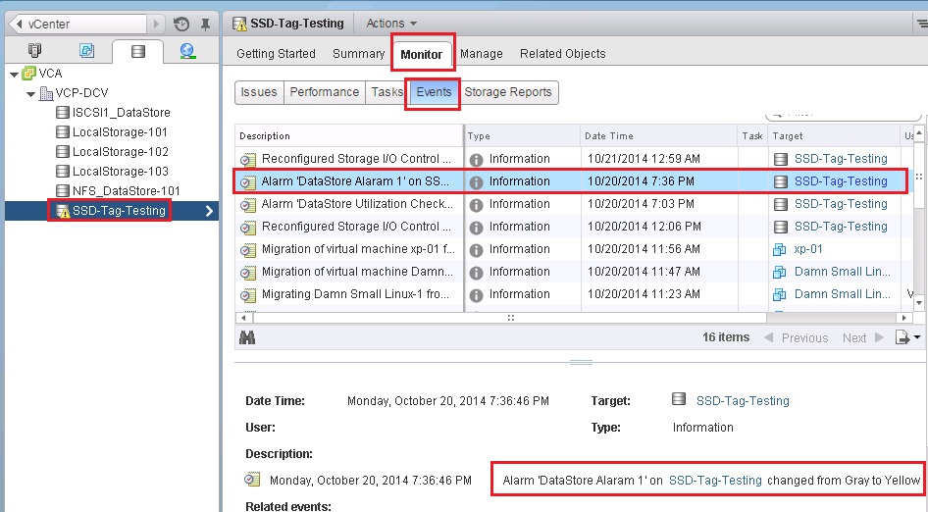Click VM icon next to xp-01 target

tap(780, 249)
